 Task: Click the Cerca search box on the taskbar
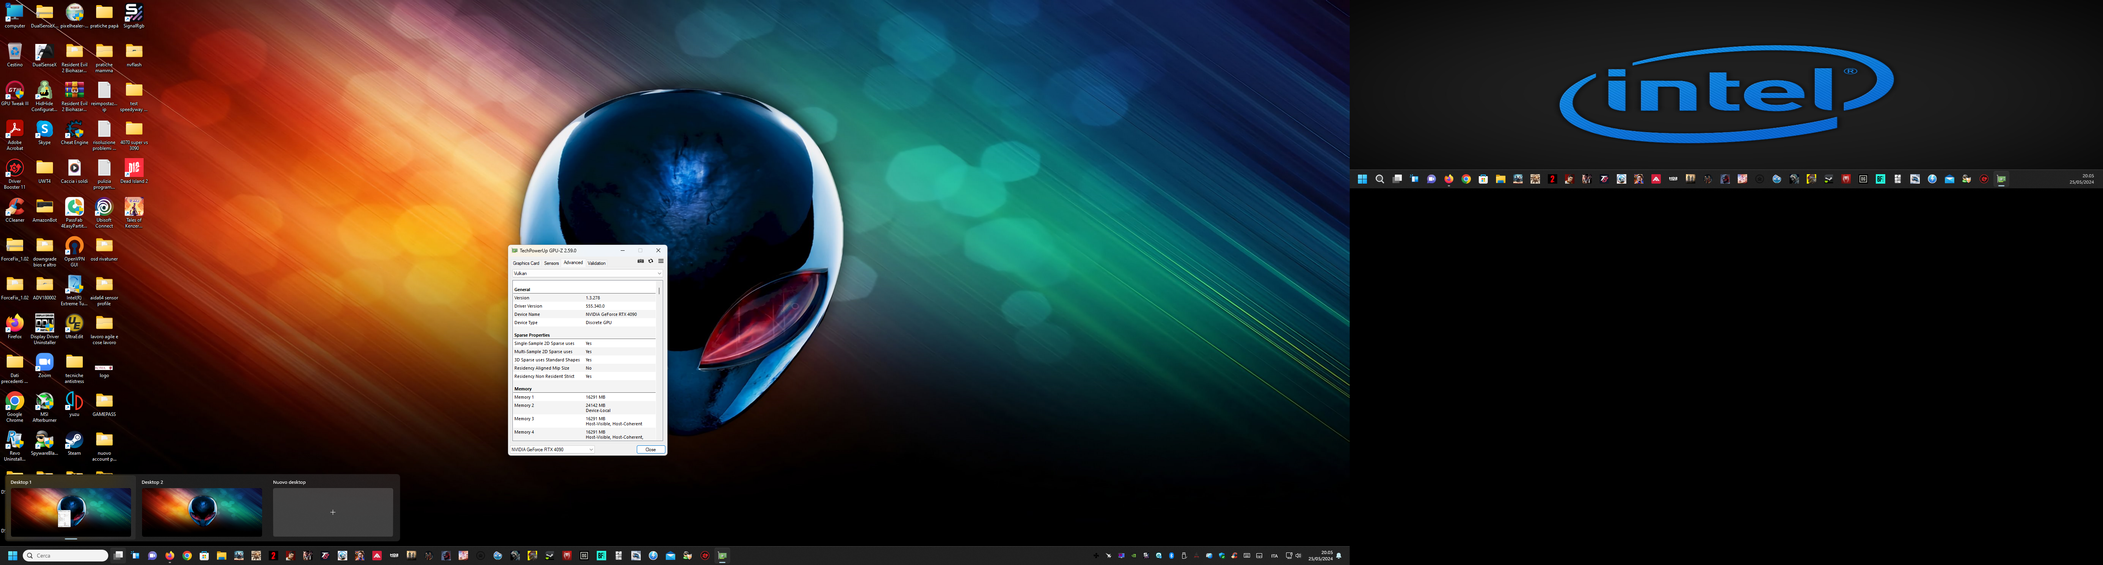(x=65, y=556)
